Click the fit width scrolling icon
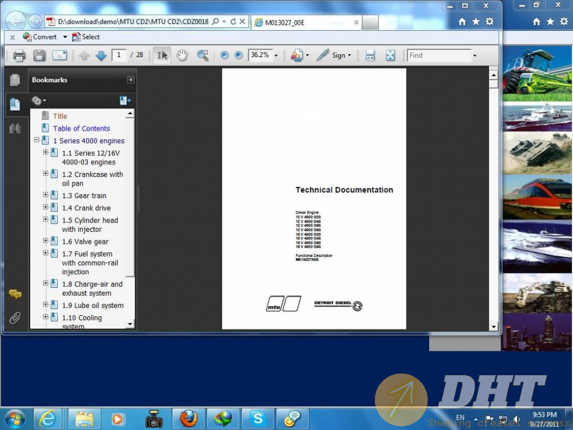This screenshot has width=573, height=430. point(370,55)
